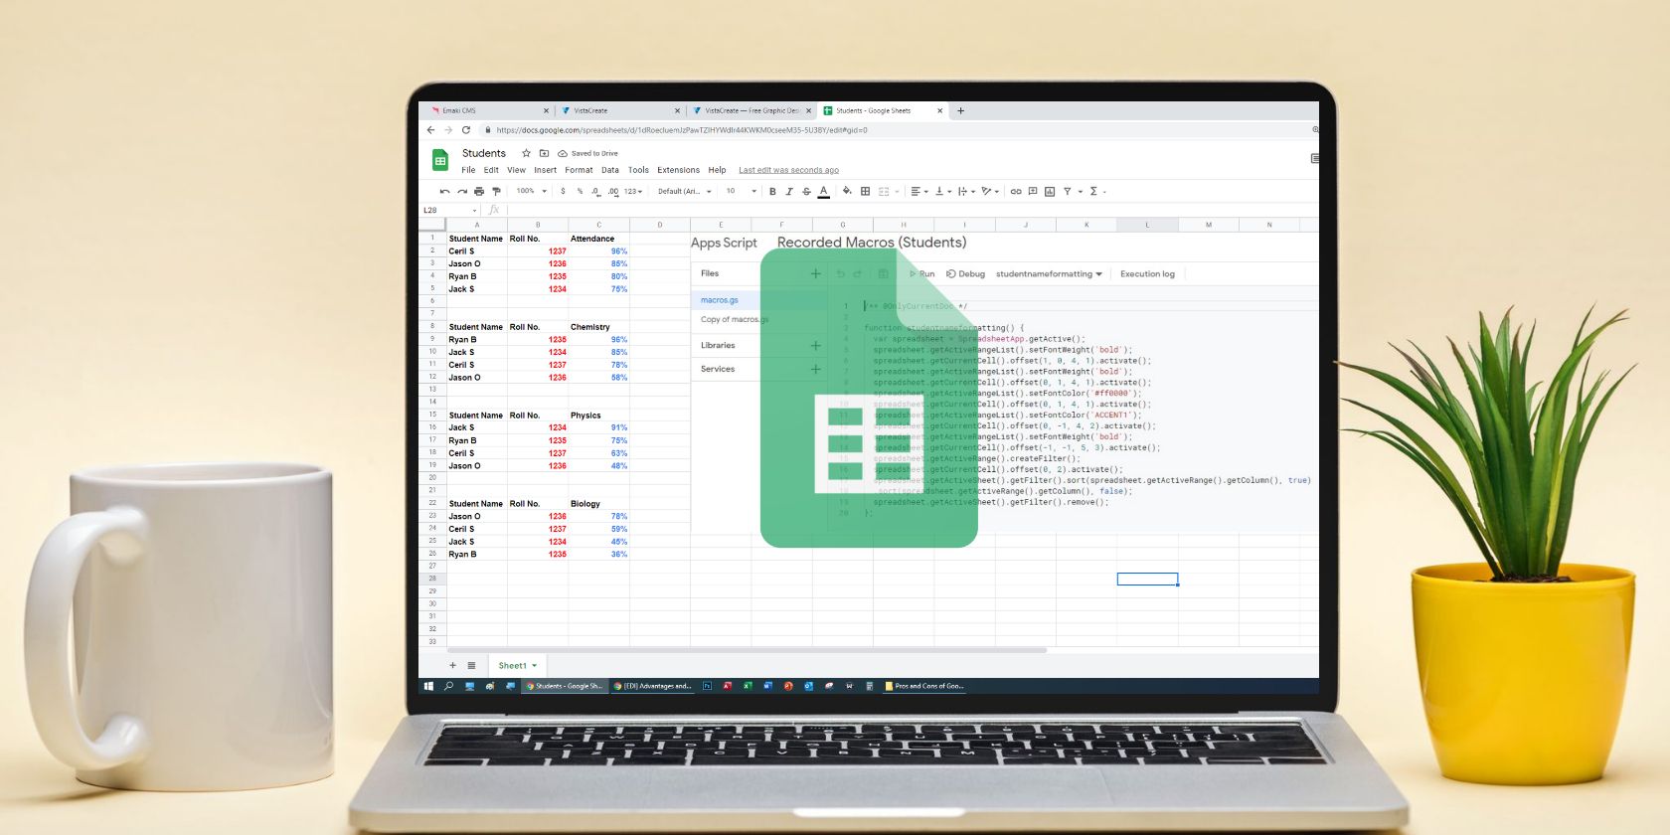Open the zoom level 100% dropdown
The width and height of the screenshot is (1670, 835).
(x=532, y=191)
